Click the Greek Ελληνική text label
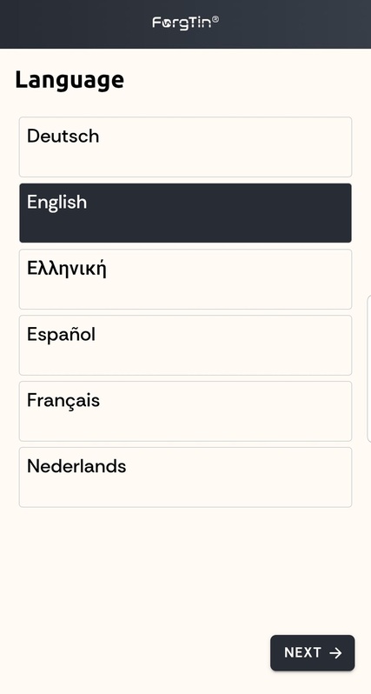Screen dimensions: 371x694 [x=67, y=269]
